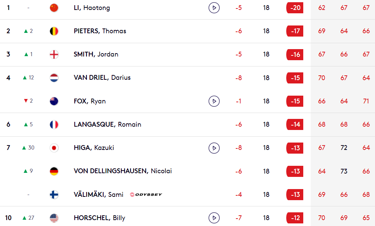Click Higa's round two score of 72
Screen dimensions: 375x226
(x=344, y=148)
